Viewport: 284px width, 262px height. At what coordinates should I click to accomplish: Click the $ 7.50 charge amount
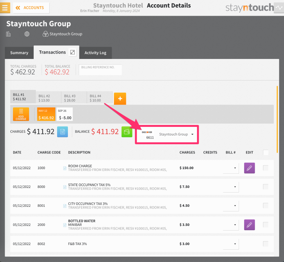184,187
